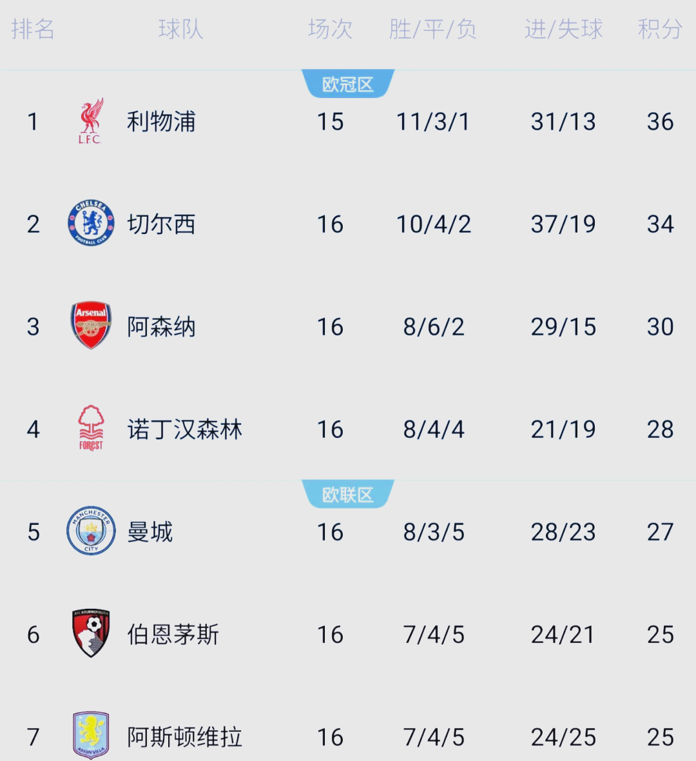Select the Arsenal crest icon
696x761 pixels.
click(x=91, y=326)
